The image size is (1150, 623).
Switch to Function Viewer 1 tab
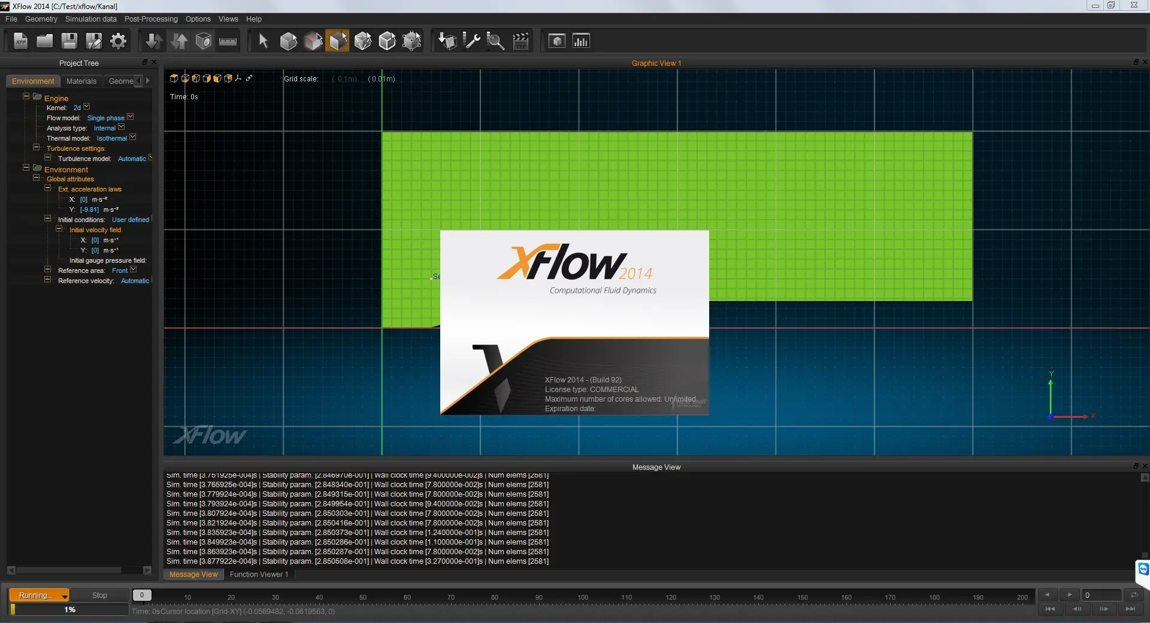click(x=259, y=575)
